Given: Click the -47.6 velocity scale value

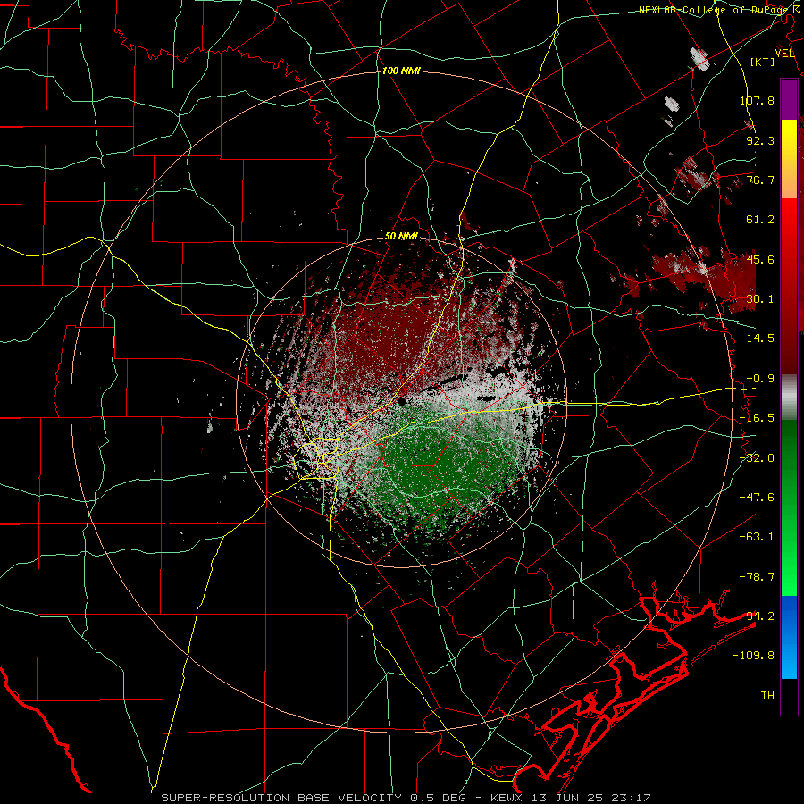Looking at the screenshot, I should point(757,498).
